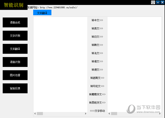Screen dimensions: 165x118
Task: Click the result box horizontal scrollbar thumb
Action: click(x=114, y=114)
